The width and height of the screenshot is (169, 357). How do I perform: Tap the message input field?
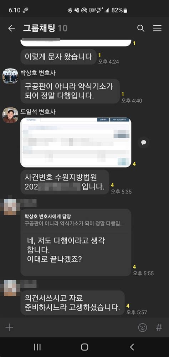point(76,327)
